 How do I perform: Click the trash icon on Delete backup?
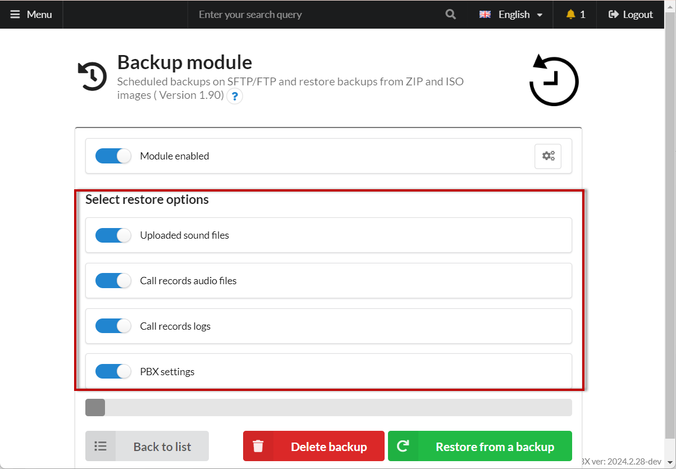pyautogui.click(x=258, y=447)
